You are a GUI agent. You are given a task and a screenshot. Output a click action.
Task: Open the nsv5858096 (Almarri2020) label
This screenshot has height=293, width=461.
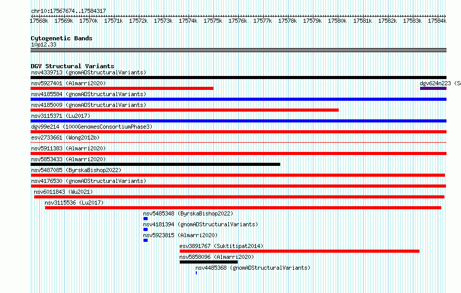[x=217, y=257]
